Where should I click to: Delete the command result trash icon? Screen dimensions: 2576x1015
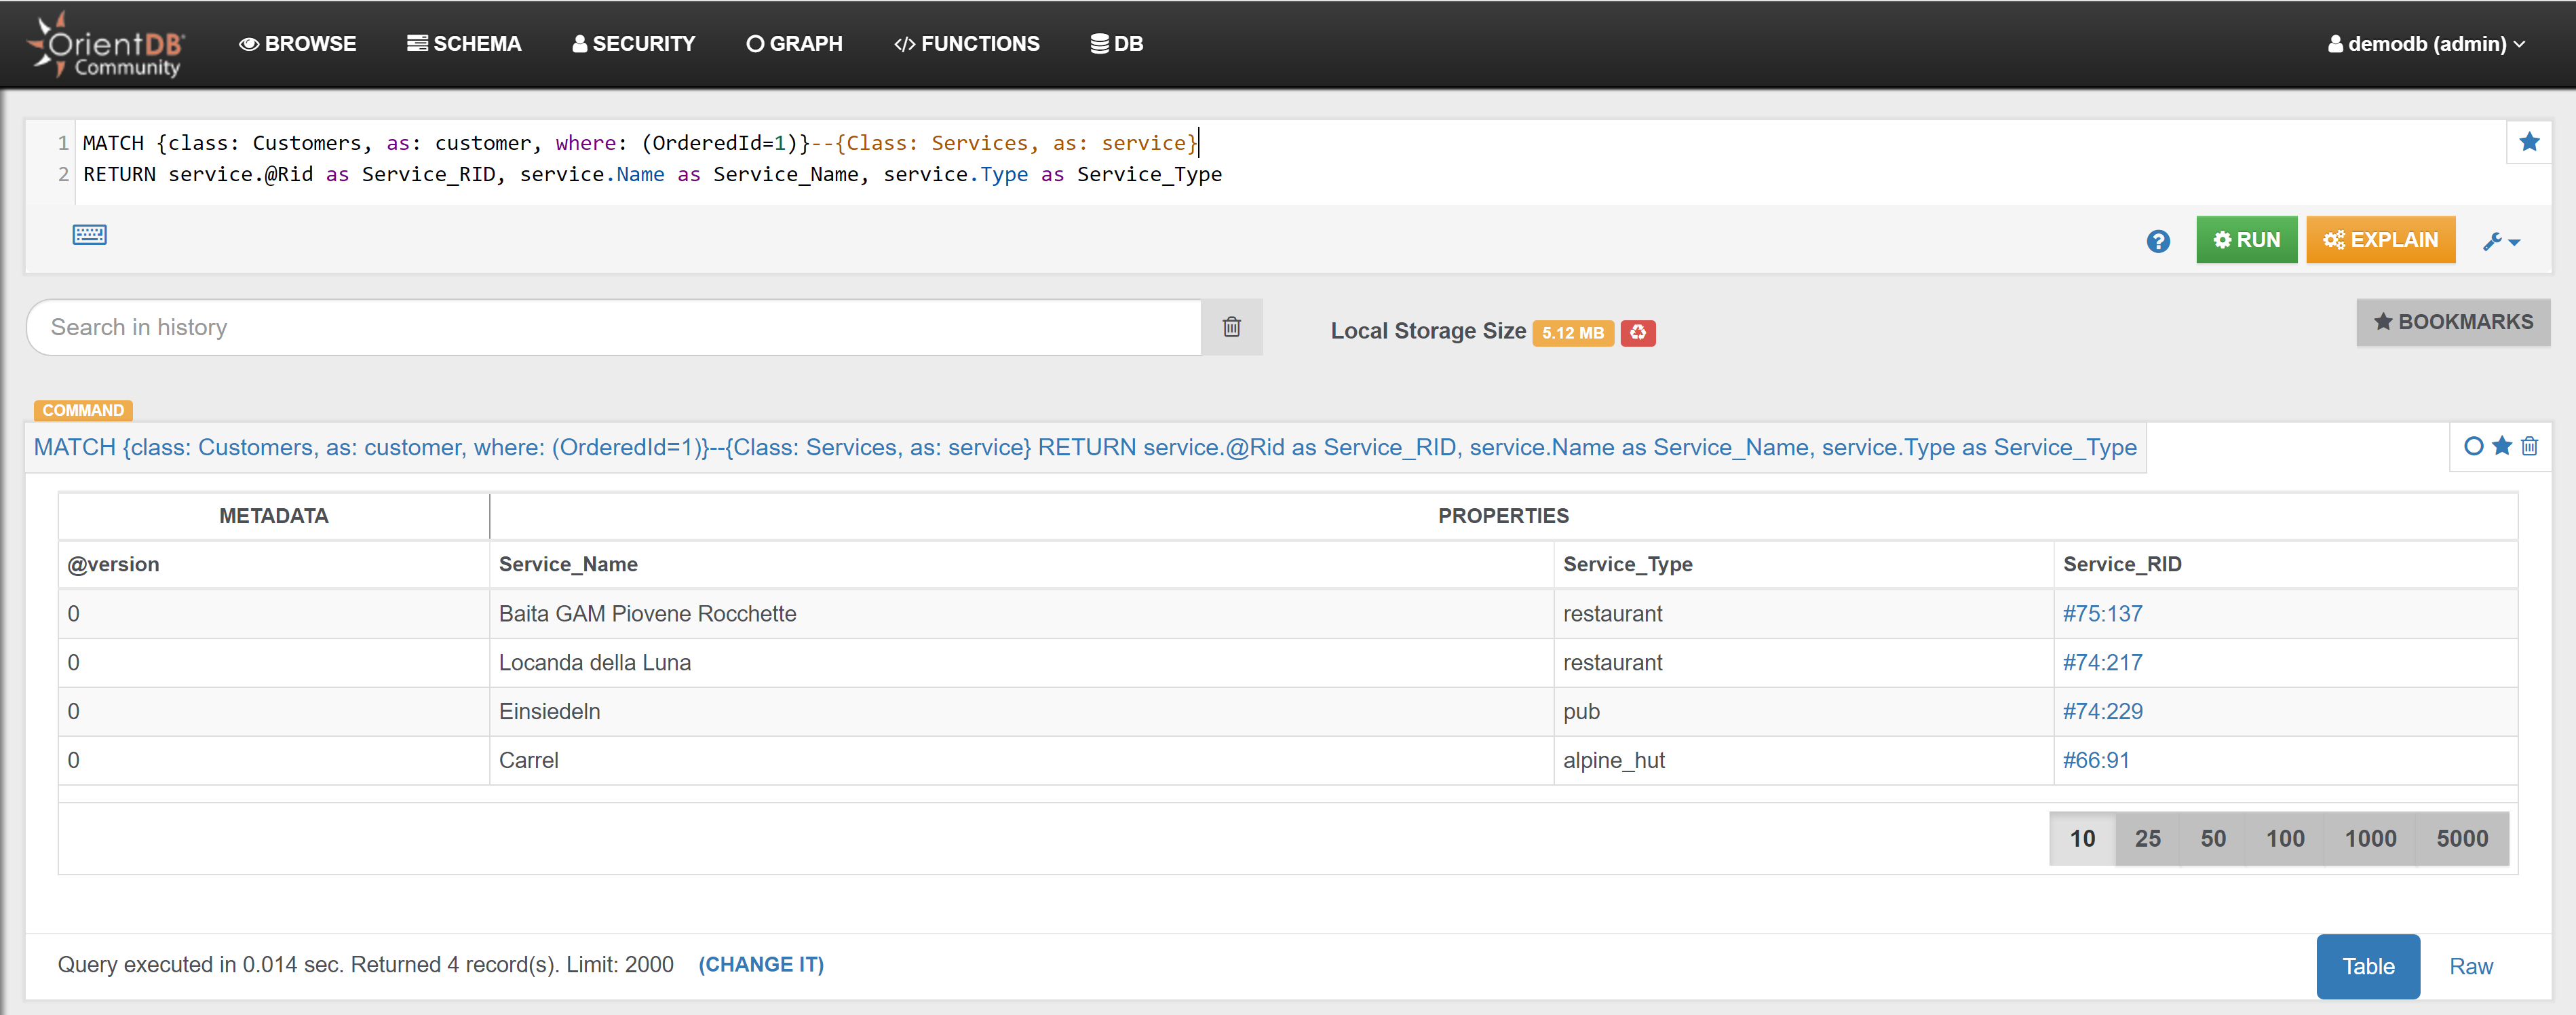tap(2529, 446)
